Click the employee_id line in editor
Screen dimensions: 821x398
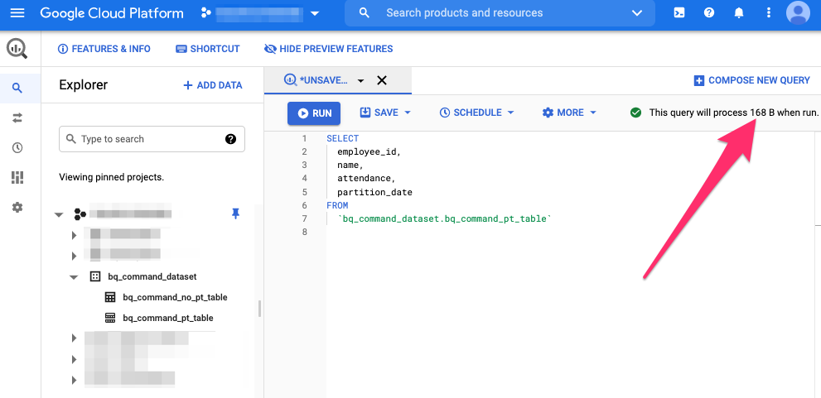[x=369, y=151]
